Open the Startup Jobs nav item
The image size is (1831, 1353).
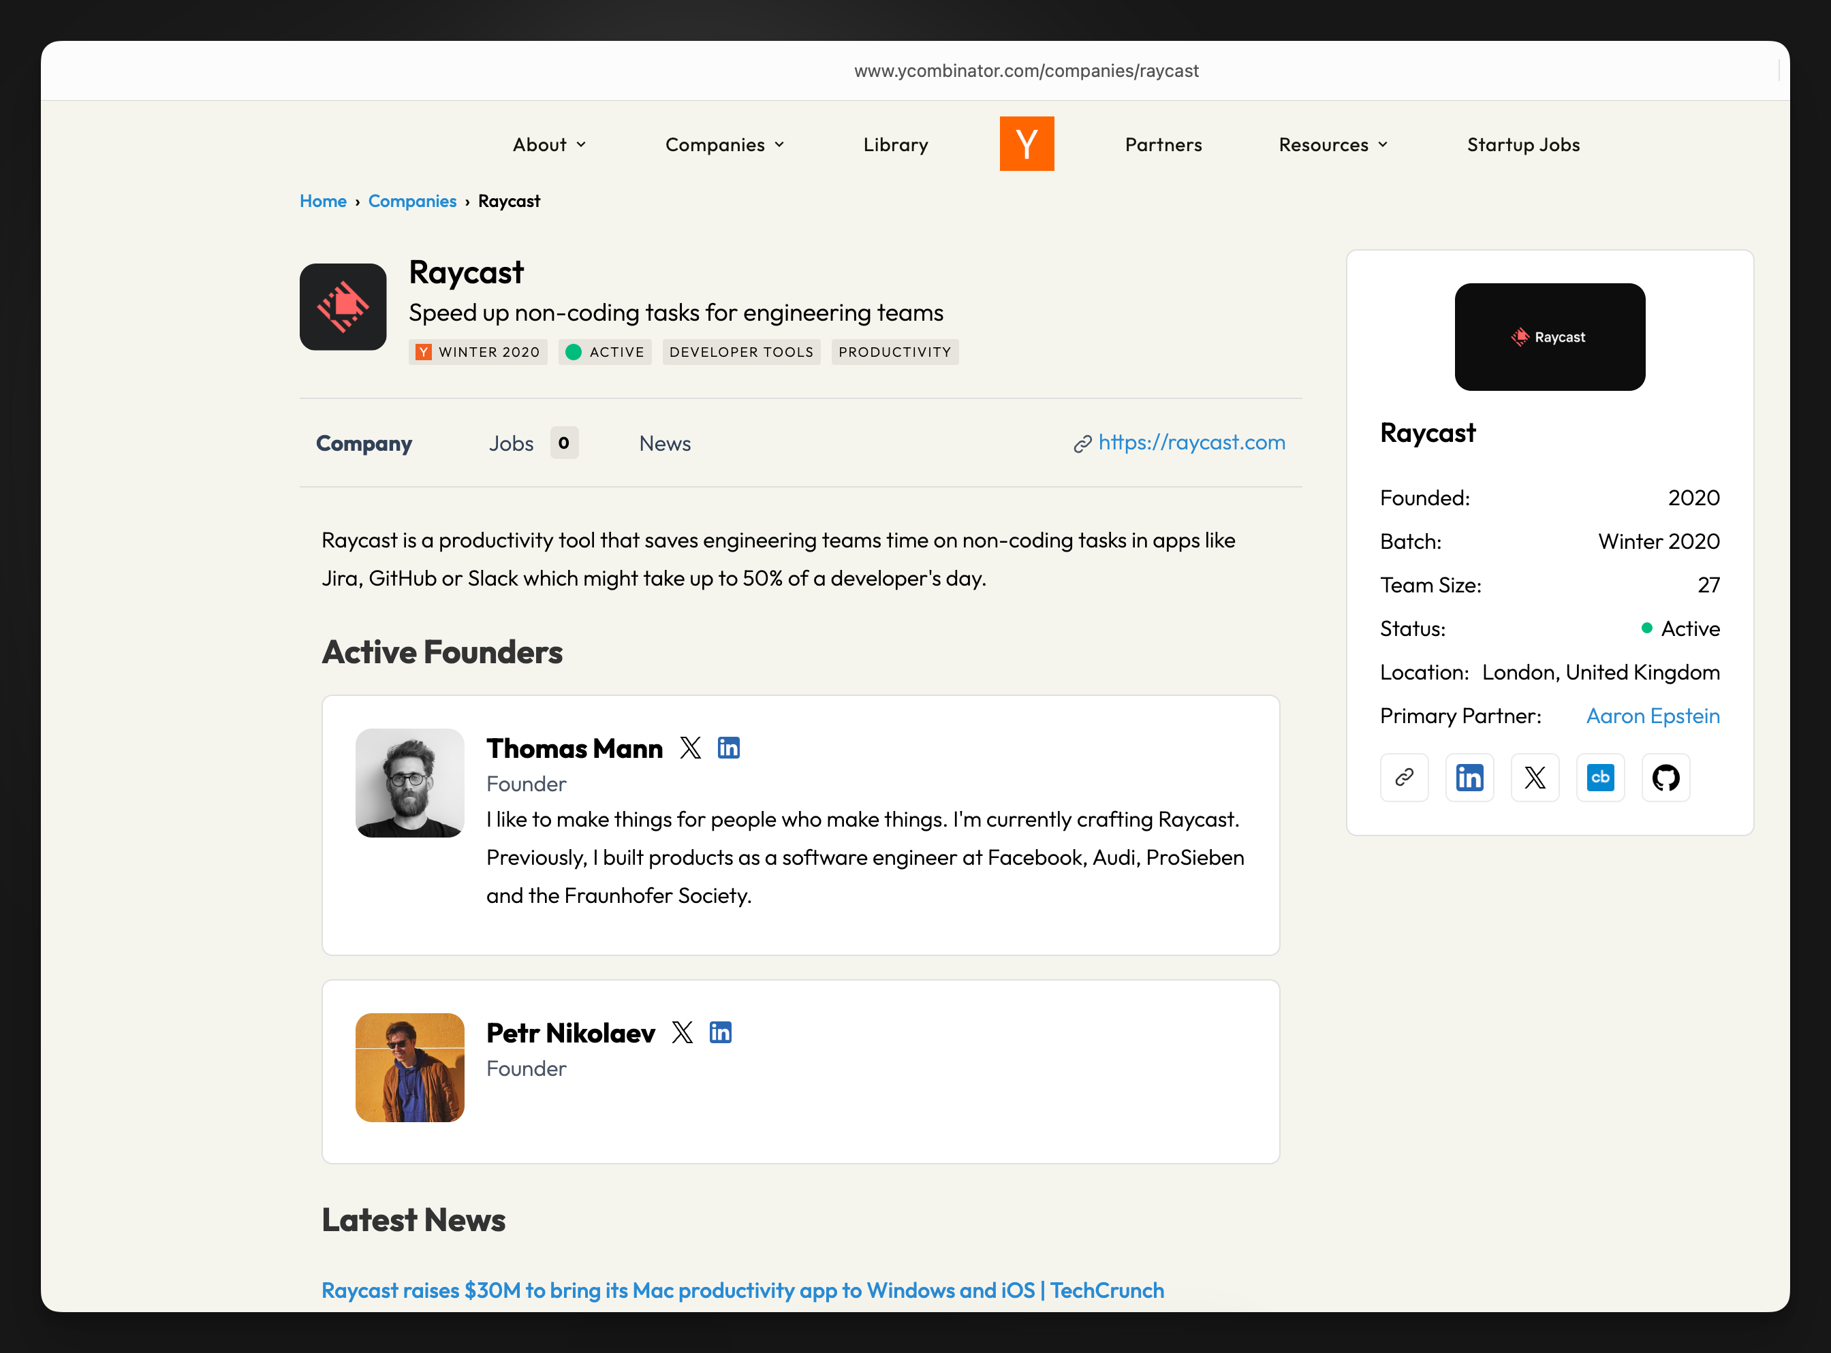[1523, 145]
